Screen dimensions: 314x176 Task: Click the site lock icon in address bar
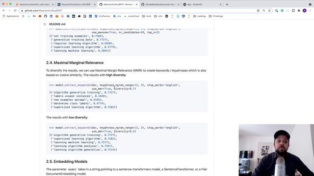(22, 11)
